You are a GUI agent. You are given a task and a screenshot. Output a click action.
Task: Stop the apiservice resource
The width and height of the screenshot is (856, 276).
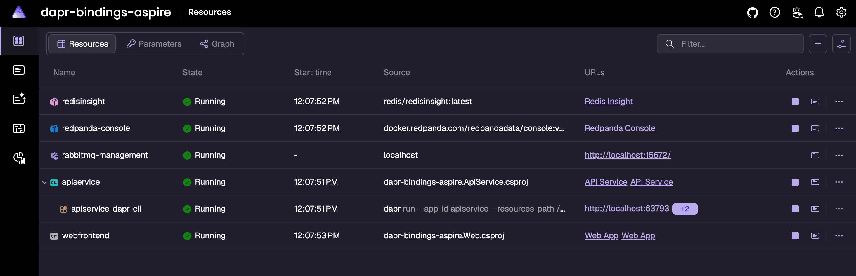795,182
